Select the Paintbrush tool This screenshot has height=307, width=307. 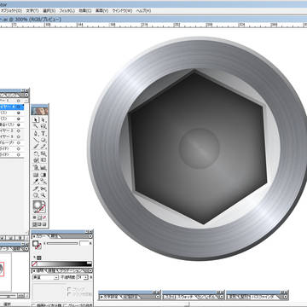[36, 147]
